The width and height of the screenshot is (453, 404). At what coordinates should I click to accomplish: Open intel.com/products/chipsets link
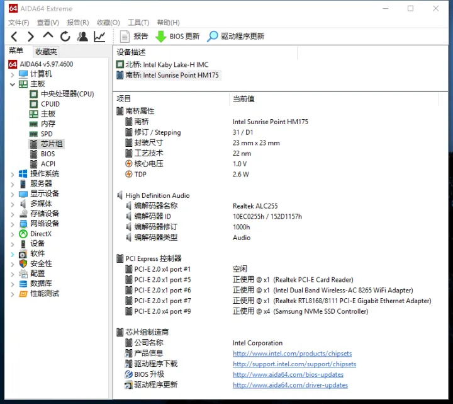coord(292,354)
